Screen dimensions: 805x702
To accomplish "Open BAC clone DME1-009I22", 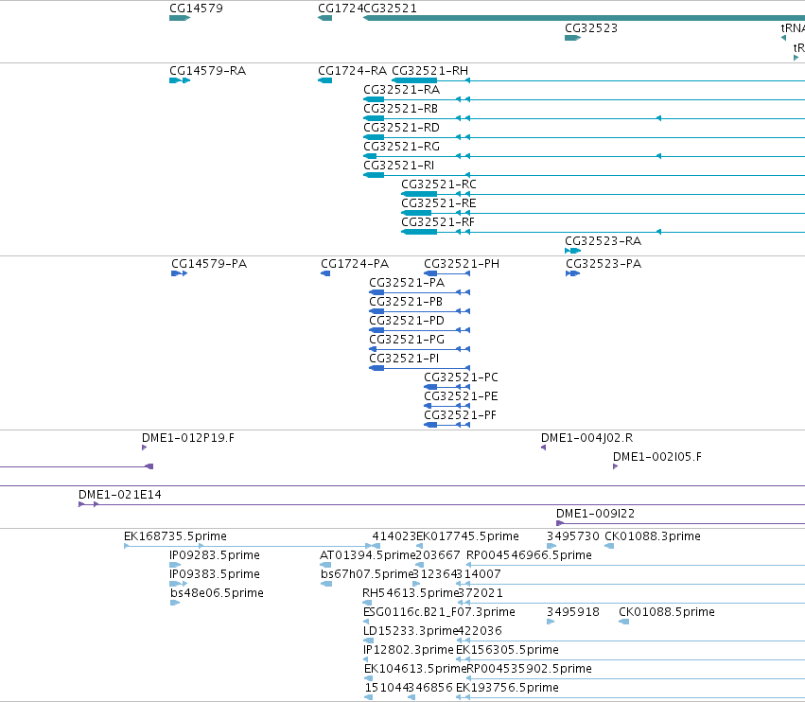I will [596, 514].
